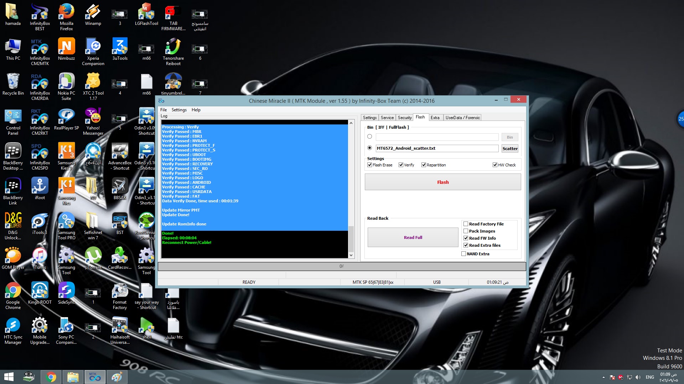Viewport: 684px width, 384px height.
Task: Click the Windows Start button
Action: click(9, 377)
